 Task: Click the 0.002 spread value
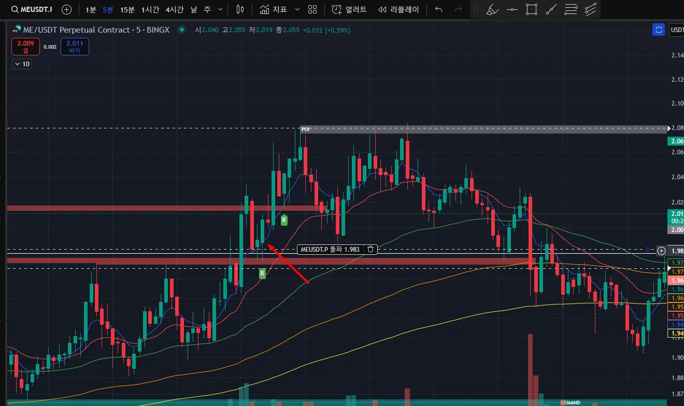(50, 47)
